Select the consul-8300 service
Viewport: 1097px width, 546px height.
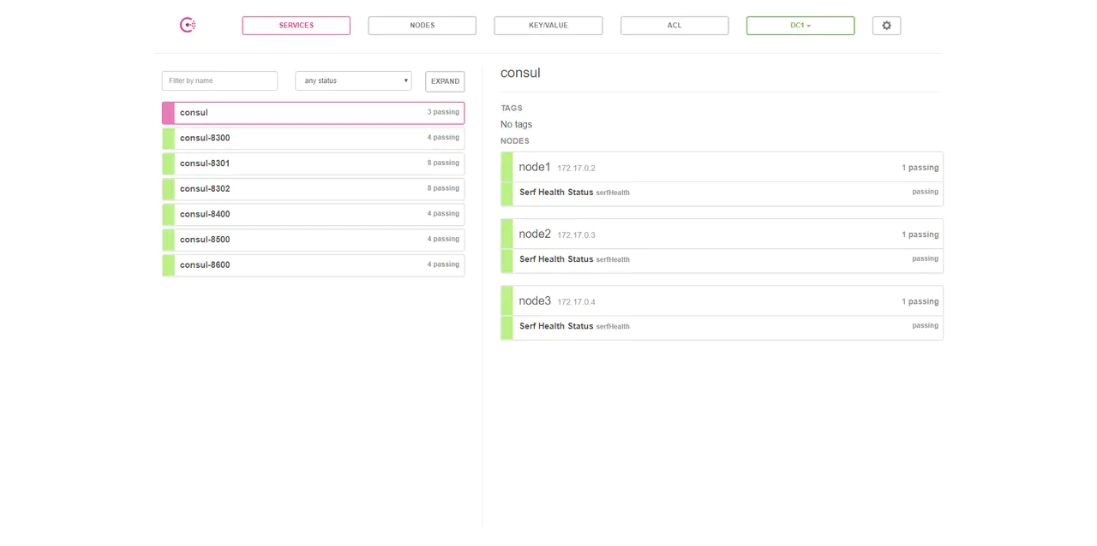(x=313, y=138)
